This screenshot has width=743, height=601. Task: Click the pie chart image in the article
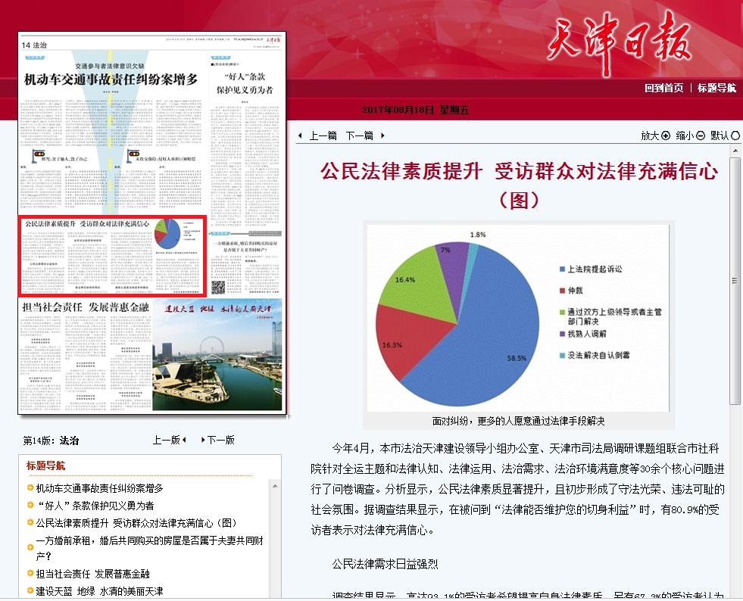pos(518,319)
